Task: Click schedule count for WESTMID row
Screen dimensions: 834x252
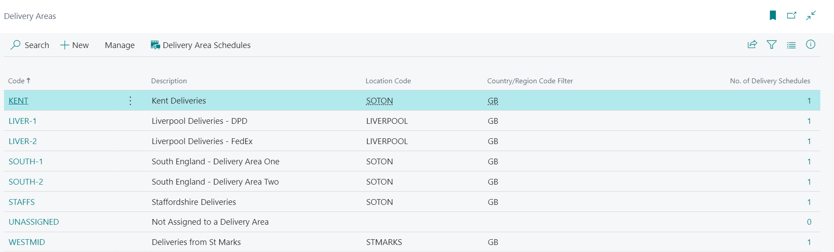Action: (x=809, y=242)
